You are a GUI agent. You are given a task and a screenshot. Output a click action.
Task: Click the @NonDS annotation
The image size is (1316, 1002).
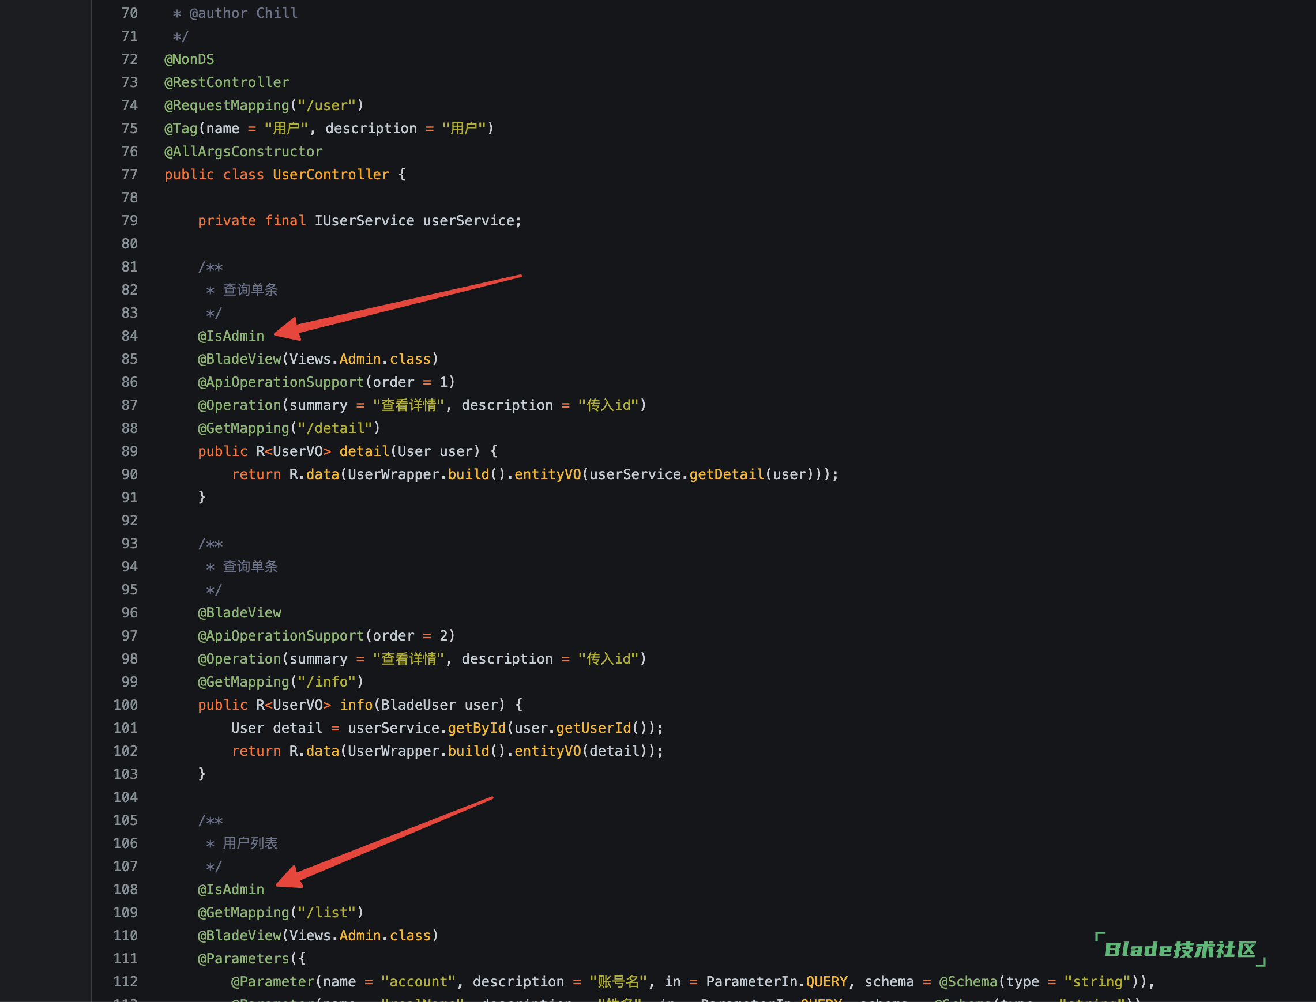pos(189,59)
